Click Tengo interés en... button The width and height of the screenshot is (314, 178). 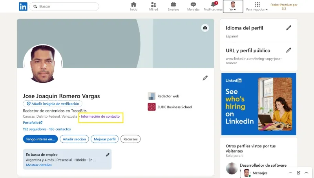pyautogui.click(x=40, y=139)
